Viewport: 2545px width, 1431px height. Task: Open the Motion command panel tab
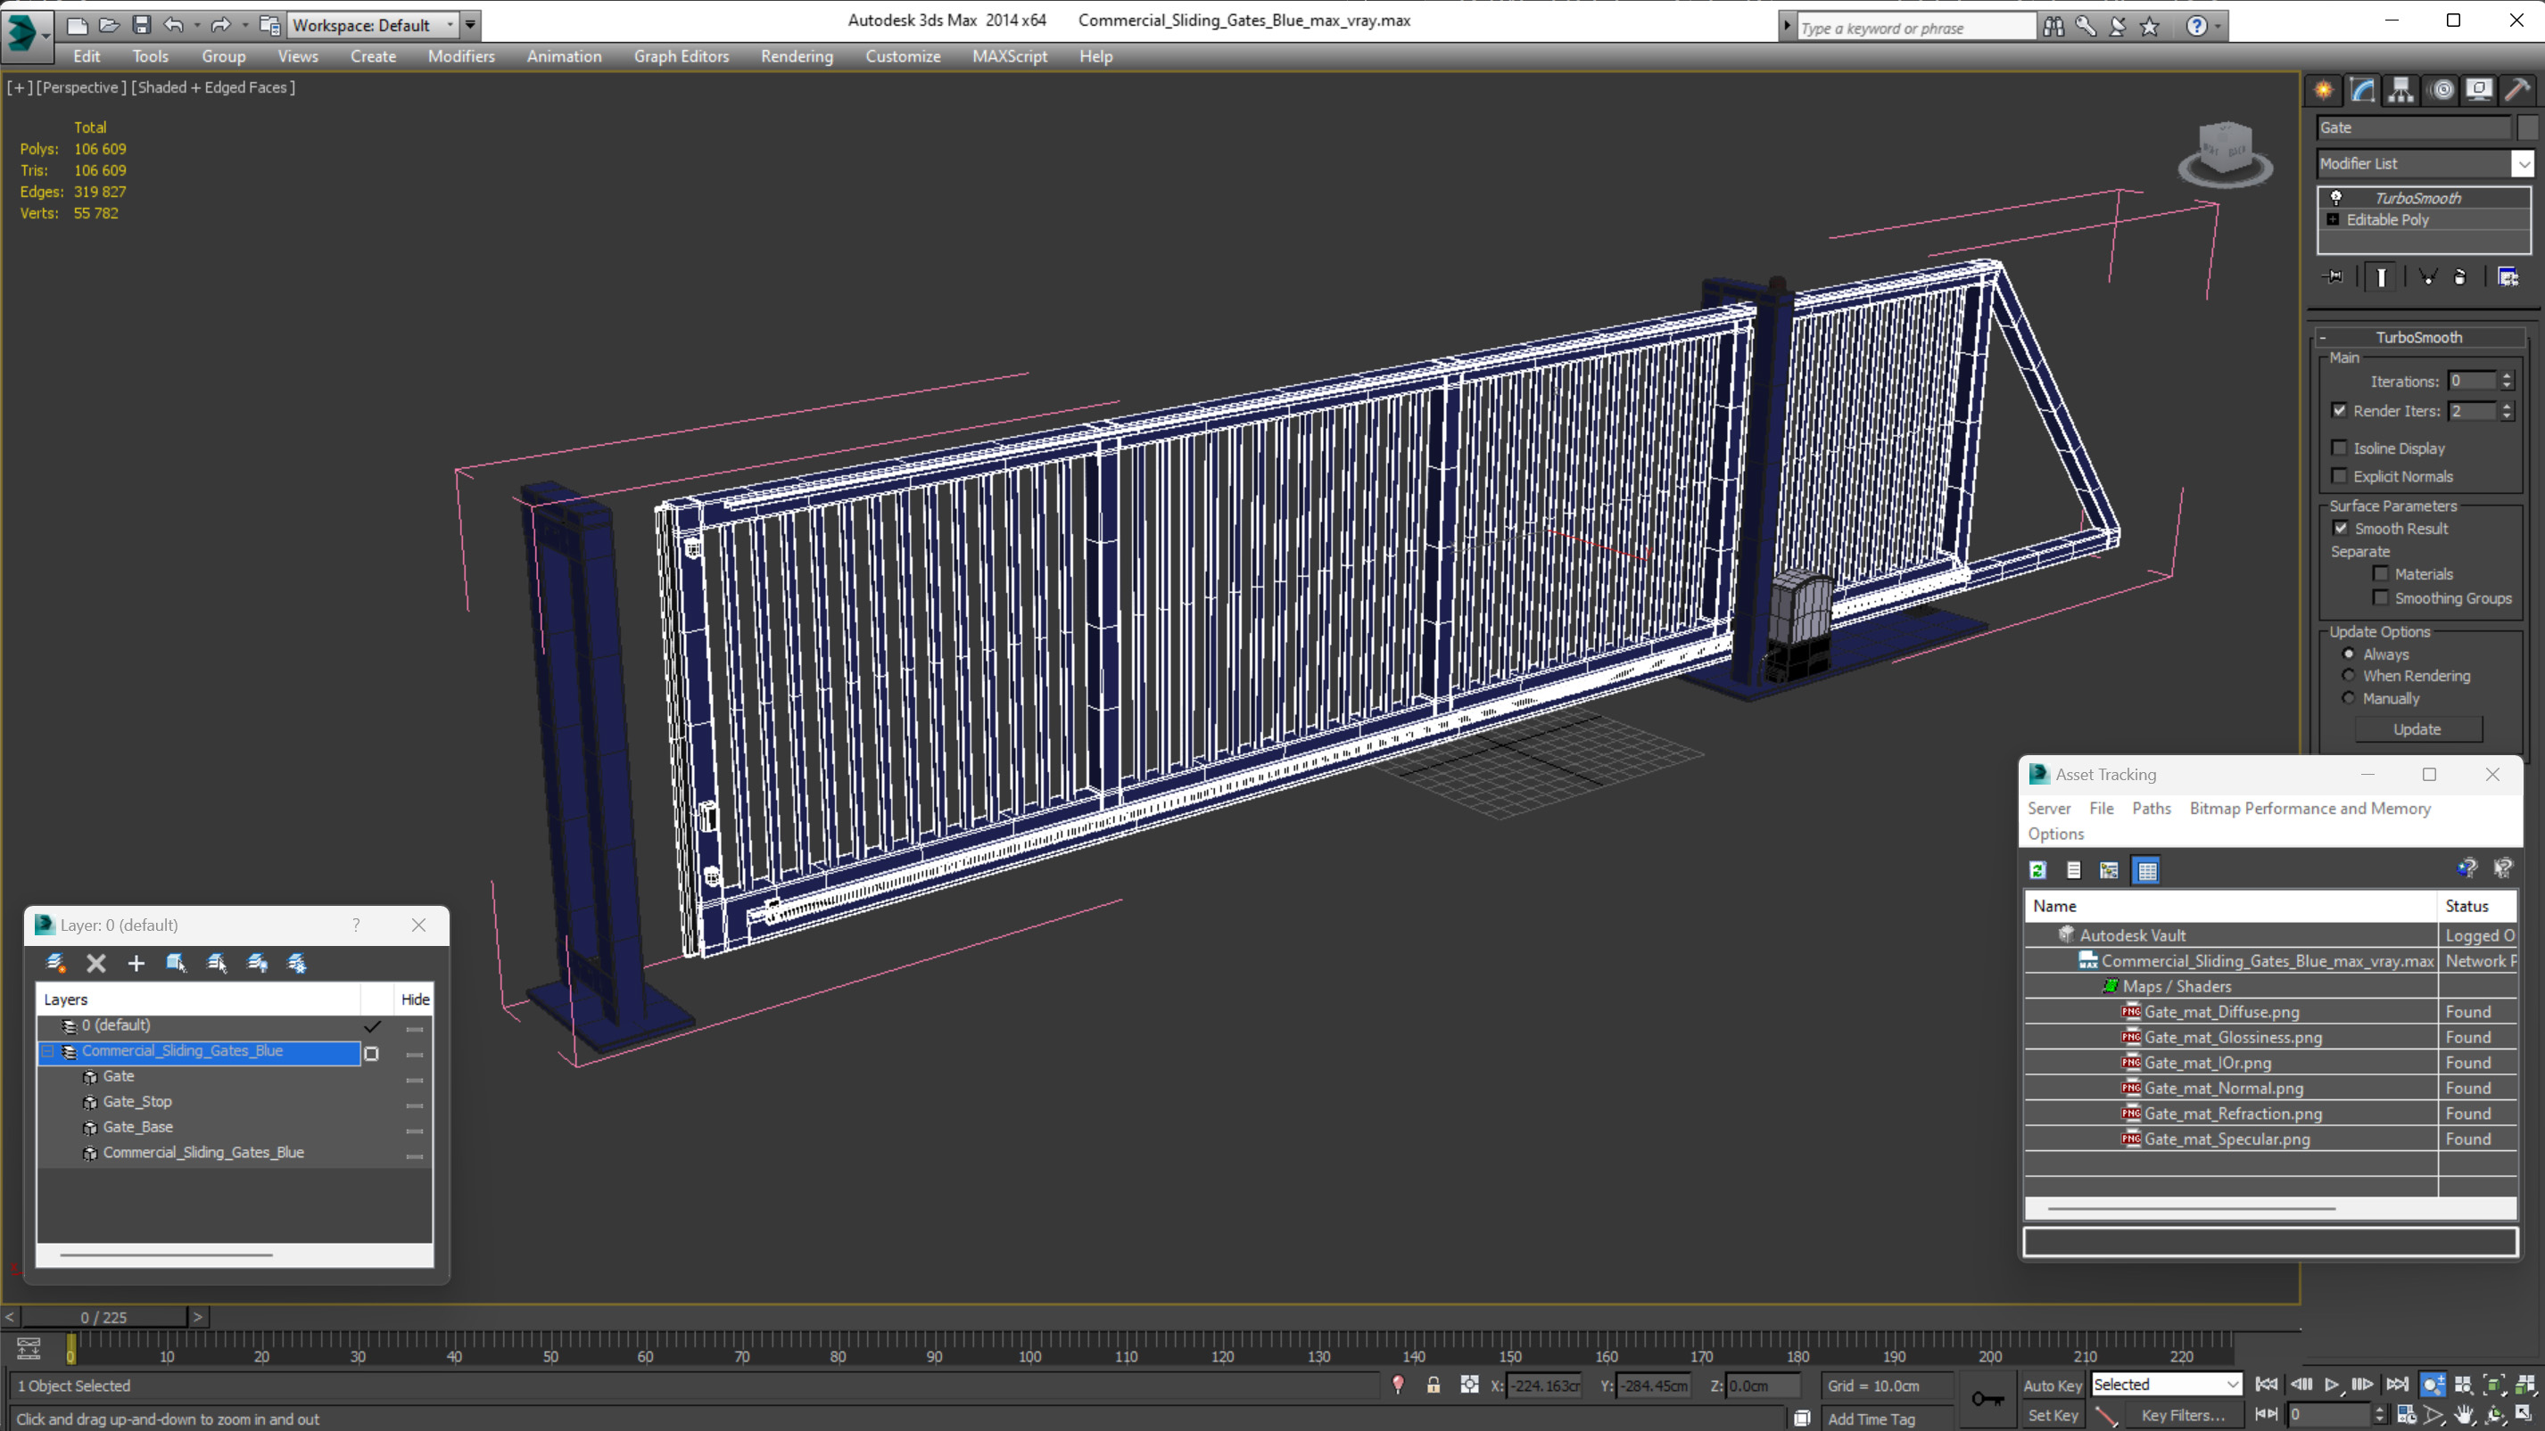pos(2442,91)
